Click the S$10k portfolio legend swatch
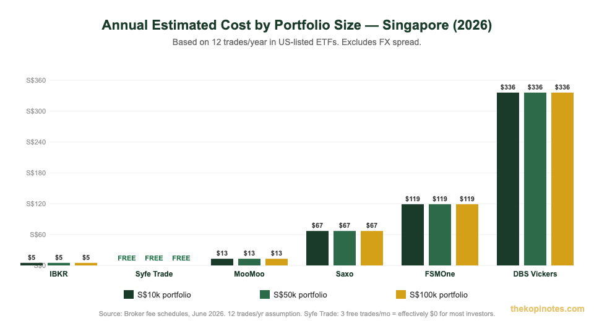 pyautogui.click(x=129, y=294)
